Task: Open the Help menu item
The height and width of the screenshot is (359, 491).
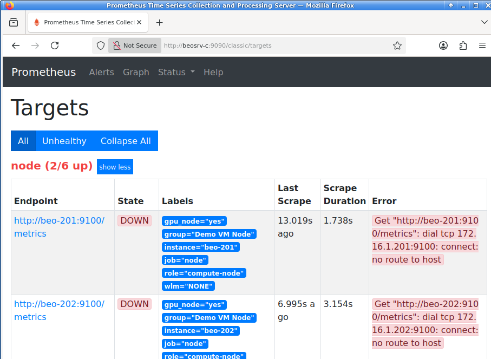Action: (x=213, y=72)
